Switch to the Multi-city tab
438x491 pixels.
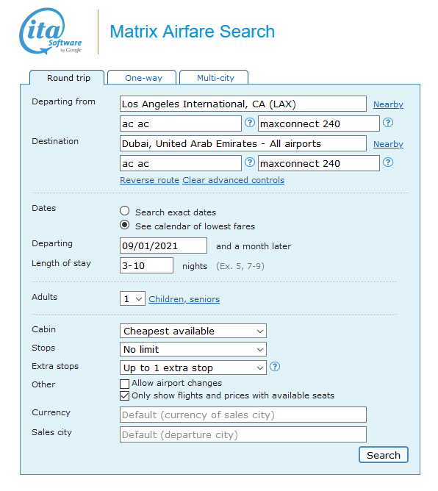coord(215,78)
